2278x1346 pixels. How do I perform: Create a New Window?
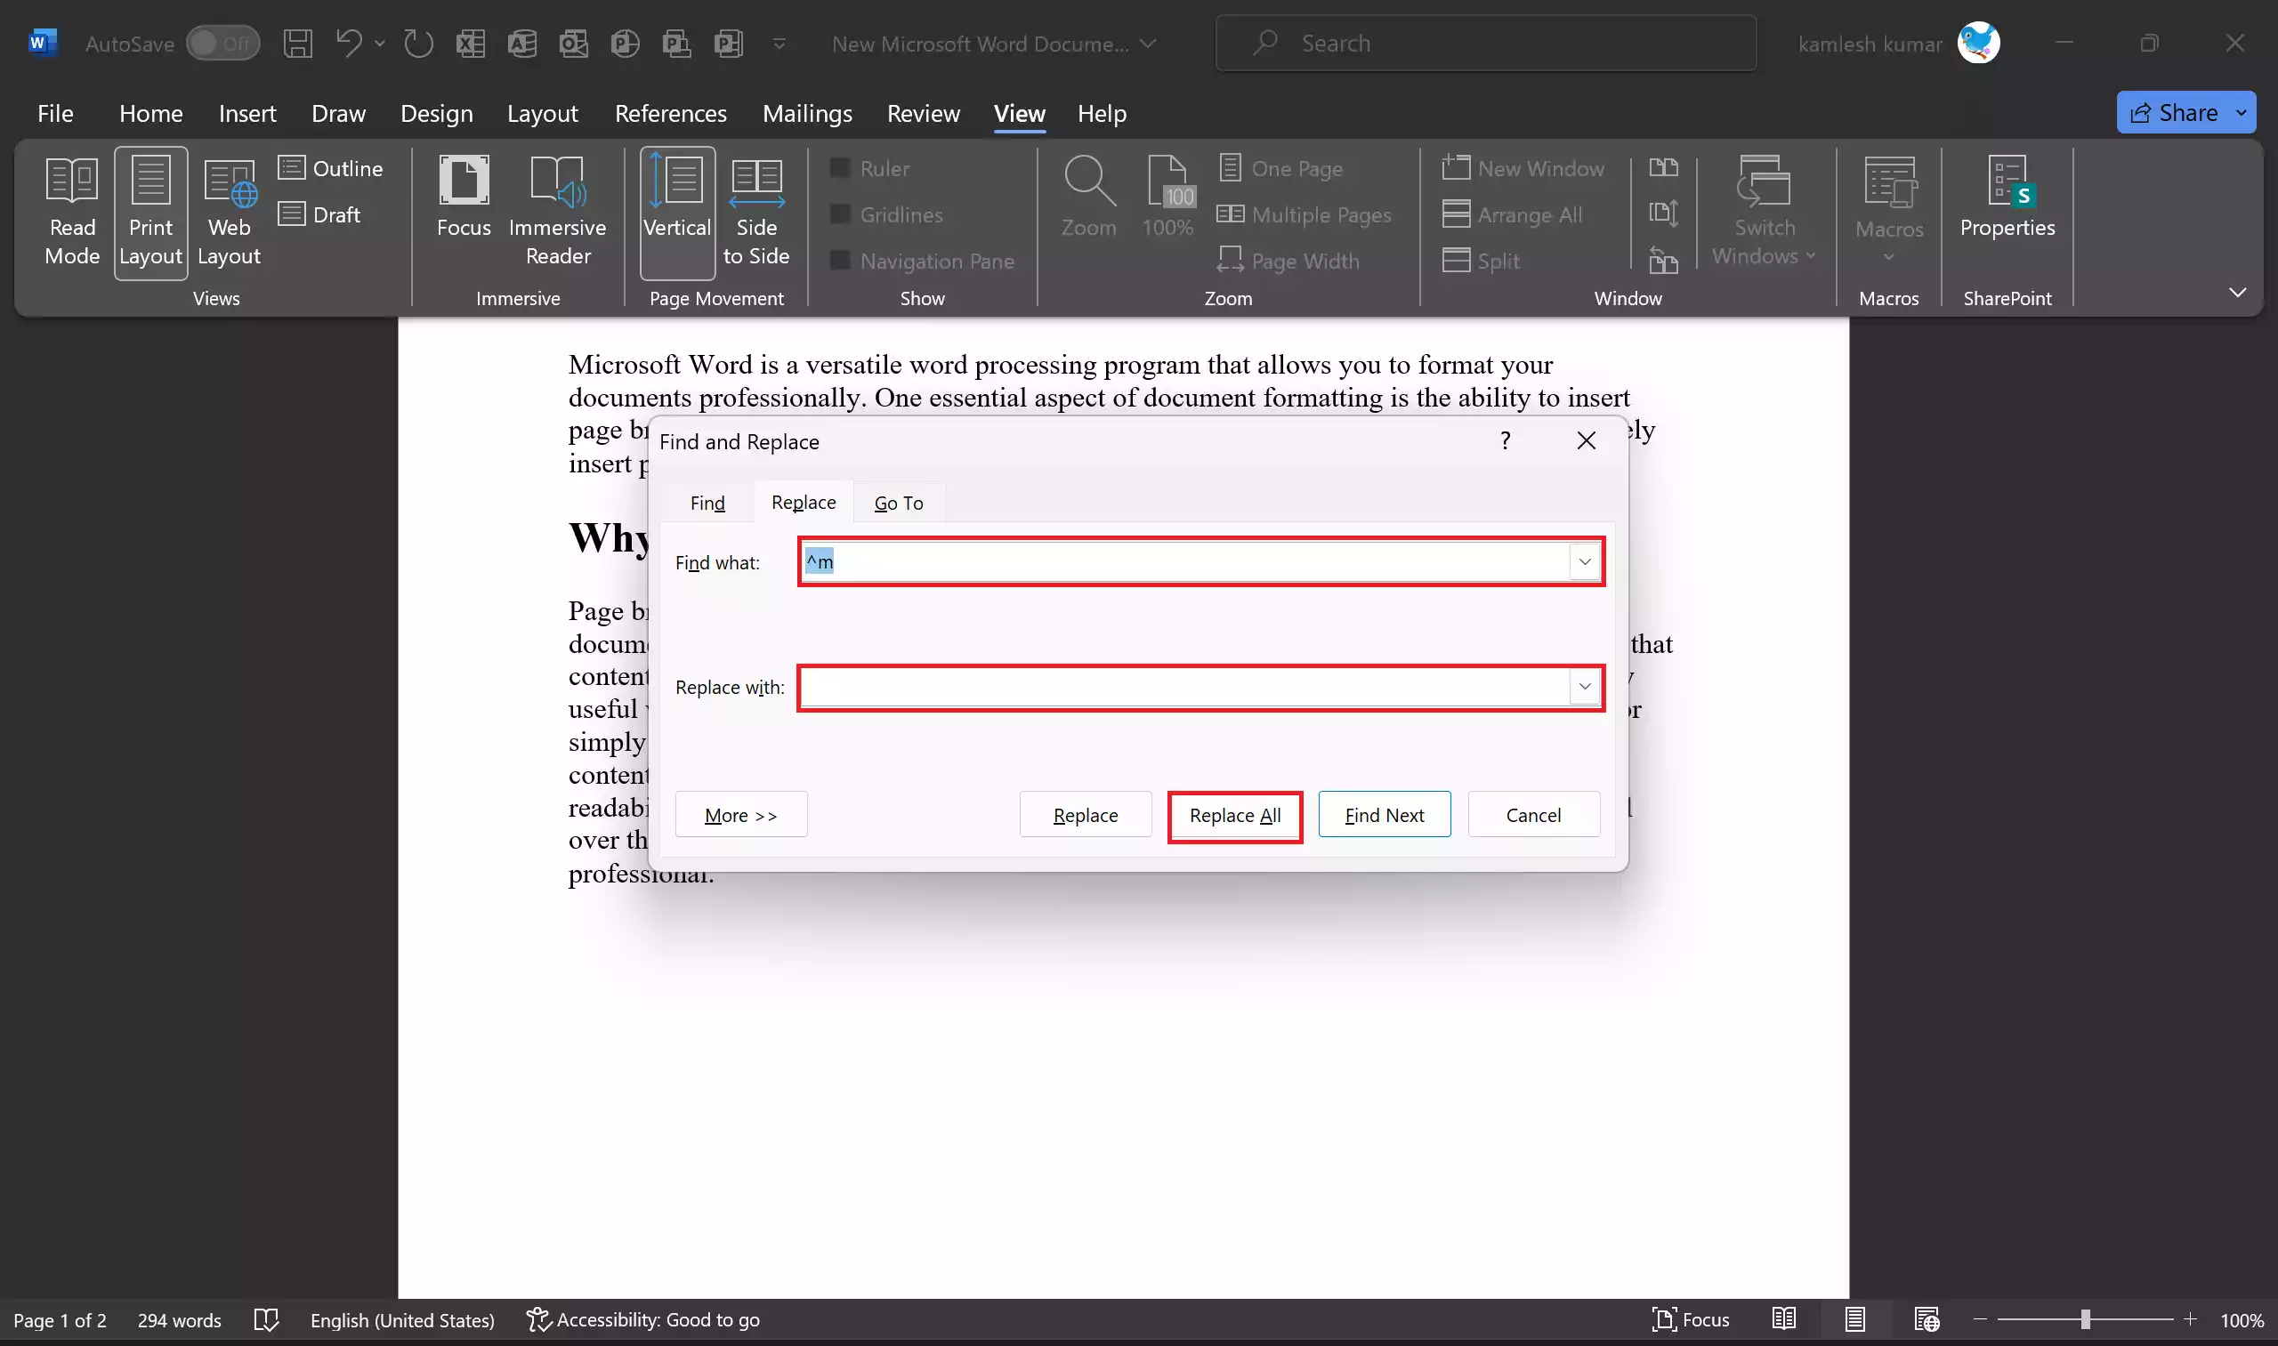pyautogui.click(x=1523, y=168)
